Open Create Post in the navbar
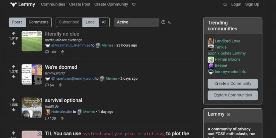Viewport: 276px width, 138px height. coord(80,4)
